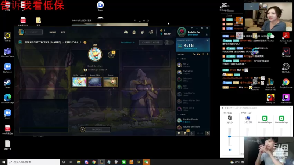Open the Store coins icon
Screen dimensions: 294x165
pyautogui.click(x=151, y=32)
